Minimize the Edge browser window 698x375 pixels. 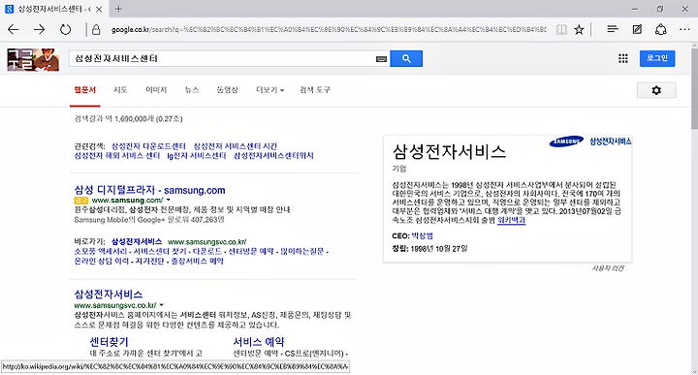point(635,9)
